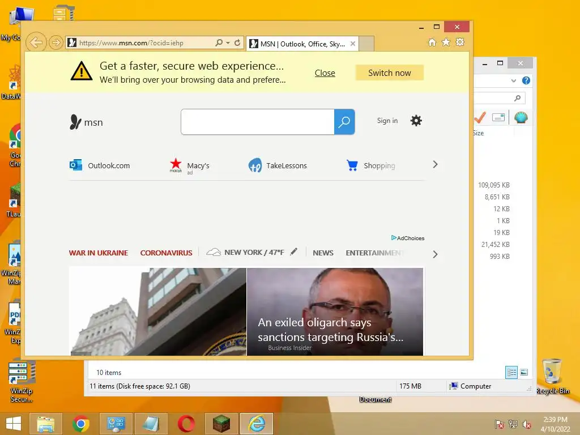Screen dimensions: 580x435
Task: Click the help question mark in Explorer window
Action: 526,80
